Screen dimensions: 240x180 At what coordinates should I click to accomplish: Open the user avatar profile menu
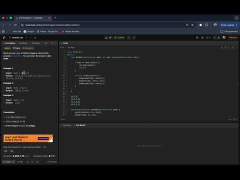(224, 37)
